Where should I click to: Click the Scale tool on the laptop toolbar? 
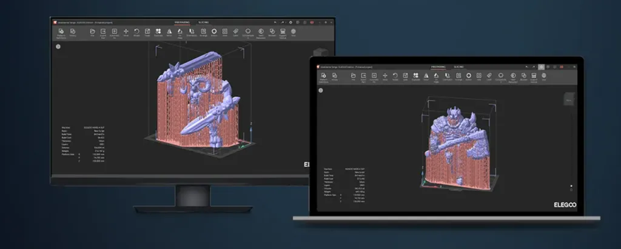(406, 76)
